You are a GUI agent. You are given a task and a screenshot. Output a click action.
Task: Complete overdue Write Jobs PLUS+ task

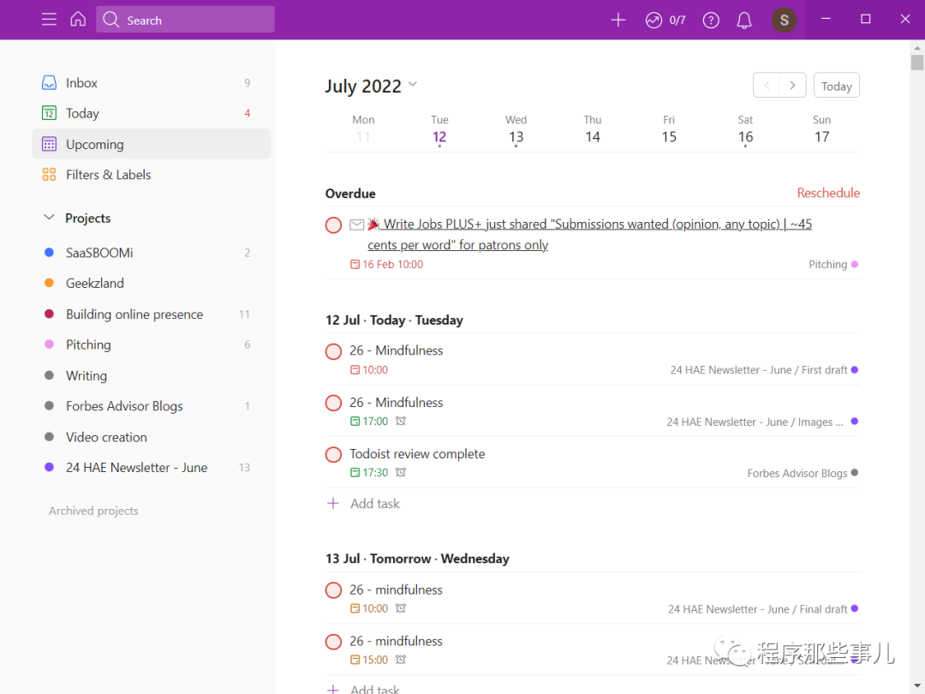click(333, 224)
